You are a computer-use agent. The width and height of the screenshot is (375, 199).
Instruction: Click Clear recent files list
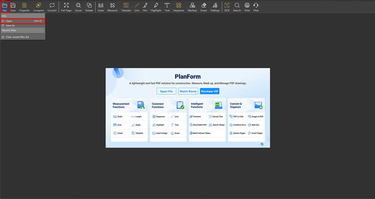(x=22, y=37)
